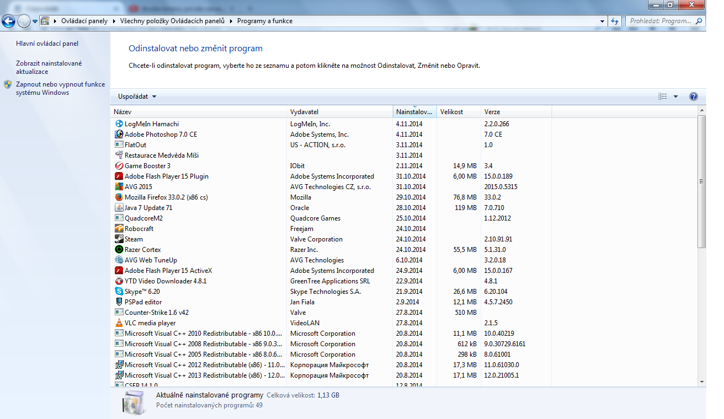Click the refresh button beside address bar
The width and height of the screenshot is (724, 419).
coord(615,21)
